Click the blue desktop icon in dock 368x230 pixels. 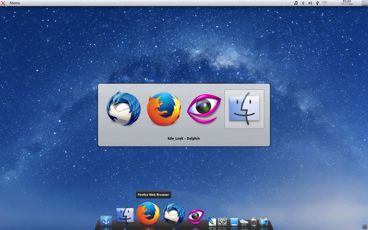pyautogui.click(x=234, y=222)
